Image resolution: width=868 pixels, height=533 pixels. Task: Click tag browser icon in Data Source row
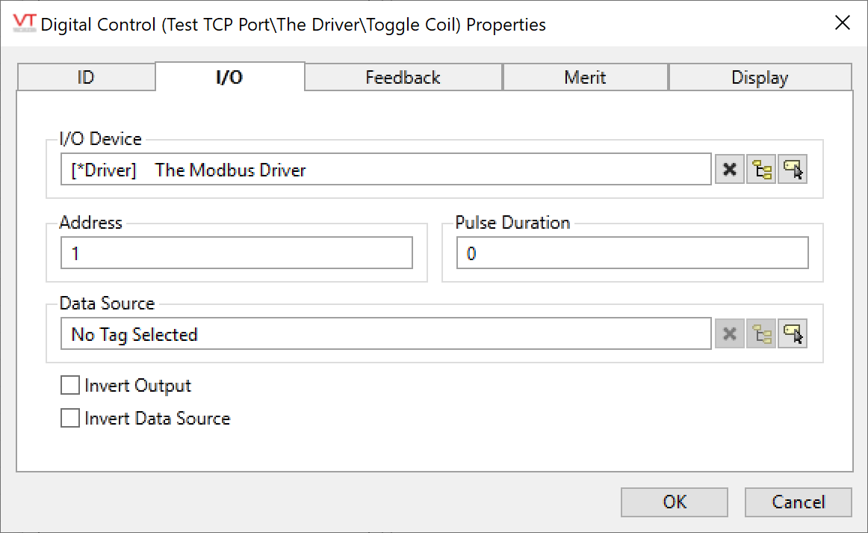click(761, 334)
